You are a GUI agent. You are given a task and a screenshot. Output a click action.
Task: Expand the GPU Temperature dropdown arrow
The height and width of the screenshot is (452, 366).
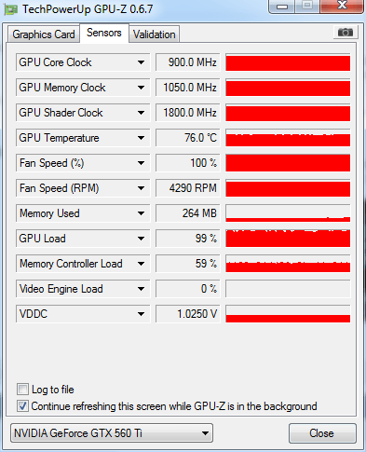tap(141, 138)
